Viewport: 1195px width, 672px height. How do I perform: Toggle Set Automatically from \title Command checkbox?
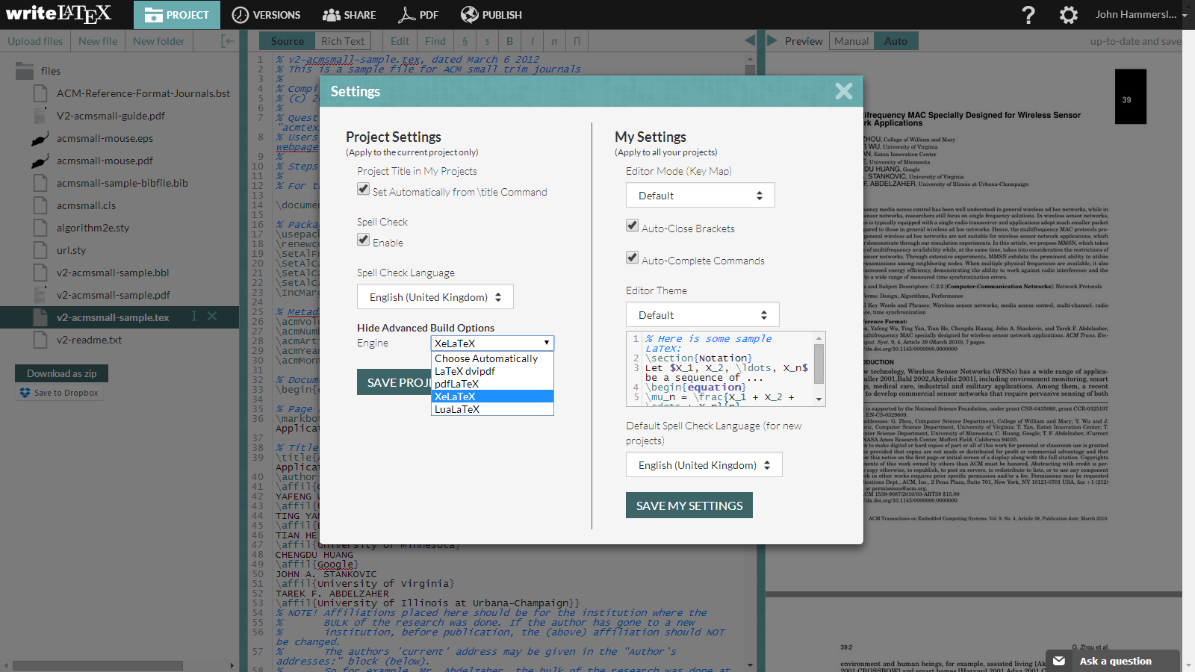(363, 189)
